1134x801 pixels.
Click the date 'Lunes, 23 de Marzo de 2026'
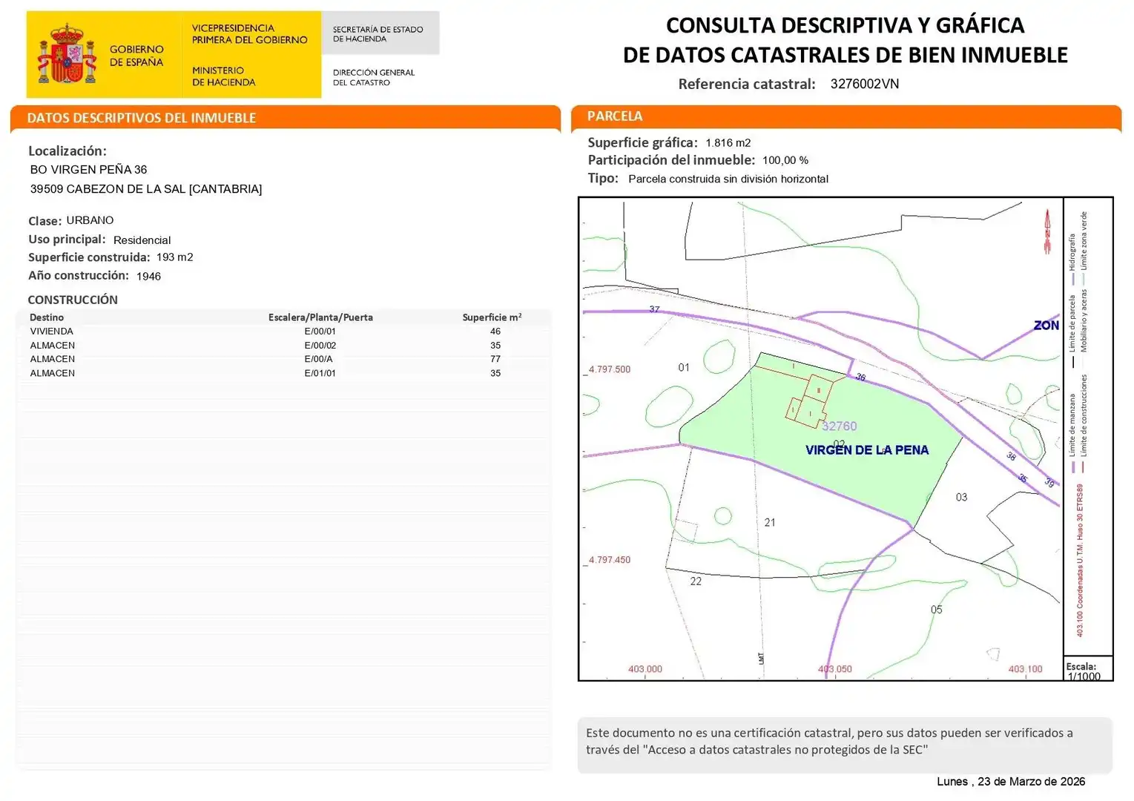coord(1011,782)
